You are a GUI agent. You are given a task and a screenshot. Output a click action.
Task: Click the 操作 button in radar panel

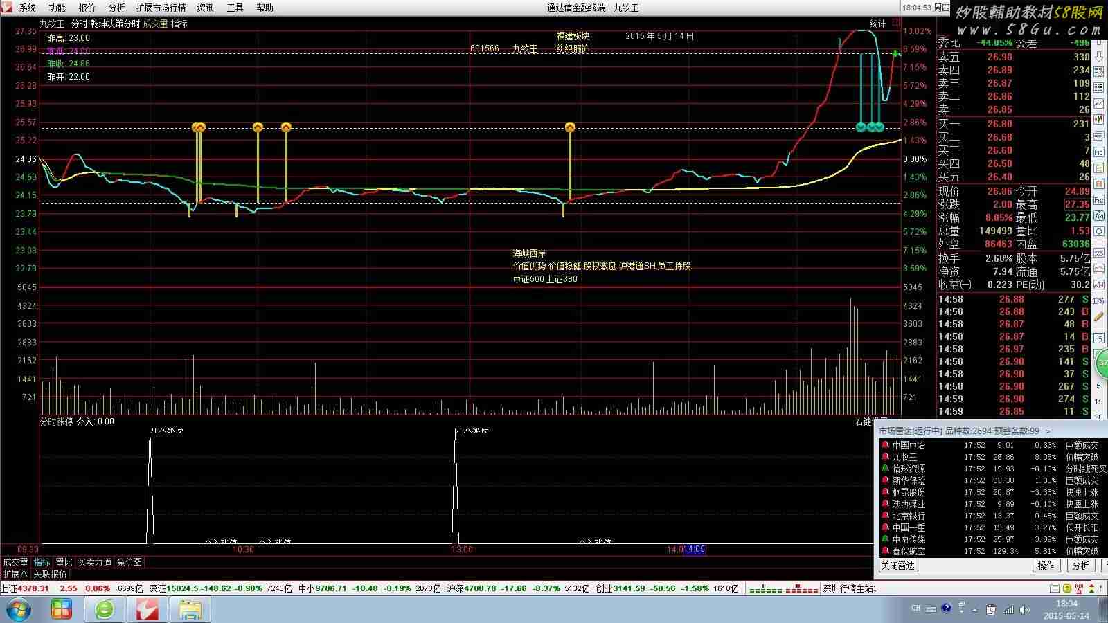(1046, 566)
